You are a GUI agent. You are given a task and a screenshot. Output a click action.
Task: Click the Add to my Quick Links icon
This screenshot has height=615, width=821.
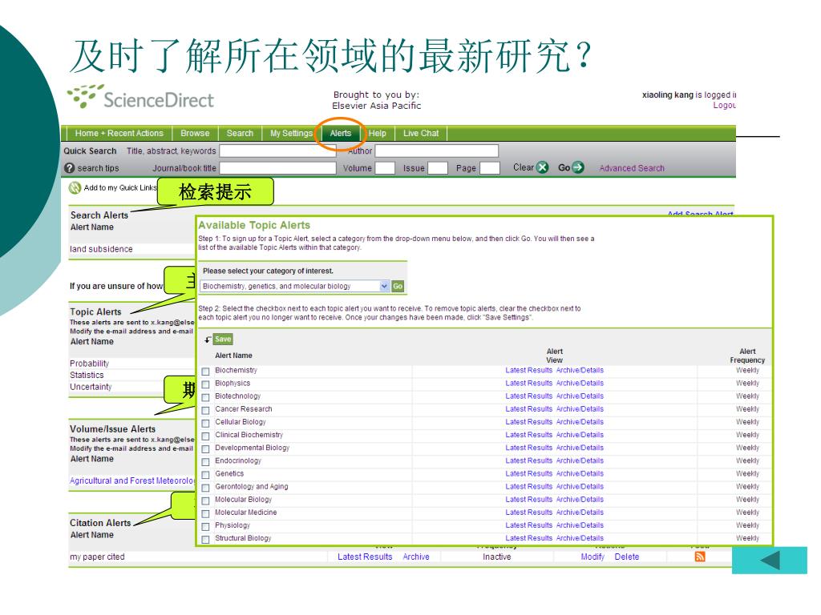[x=75, y=187]
